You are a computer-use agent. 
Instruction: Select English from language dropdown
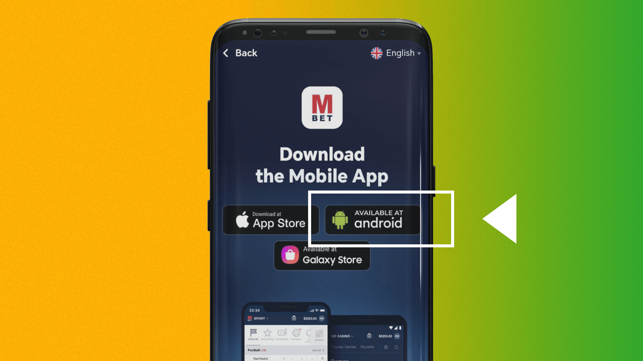click(x=396, y=52)
